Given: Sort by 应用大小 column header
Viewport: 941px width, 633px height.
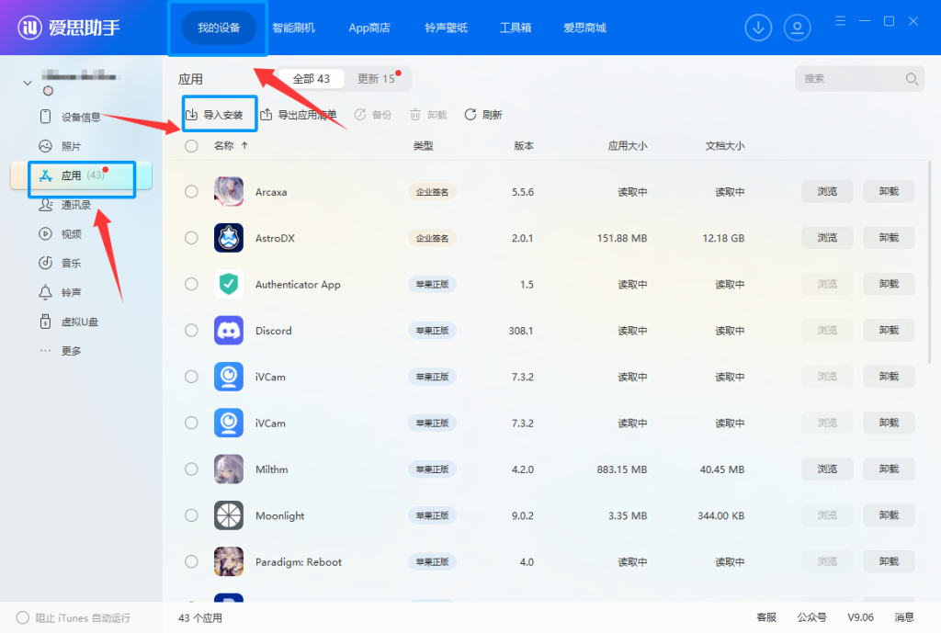Looking at the screenshot, I should pyautogui.click(x=627, y=146).
